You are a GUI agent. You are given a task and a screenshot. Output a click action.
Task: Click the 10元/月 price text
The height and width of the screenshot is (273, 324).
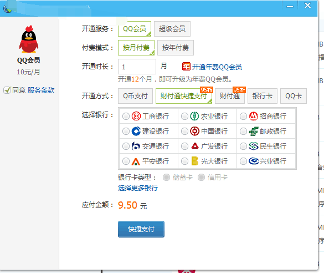28,72
